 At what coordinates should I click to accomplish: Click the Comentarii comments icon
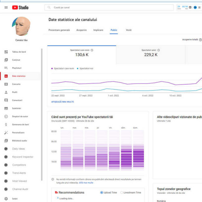tap(6, 100)
